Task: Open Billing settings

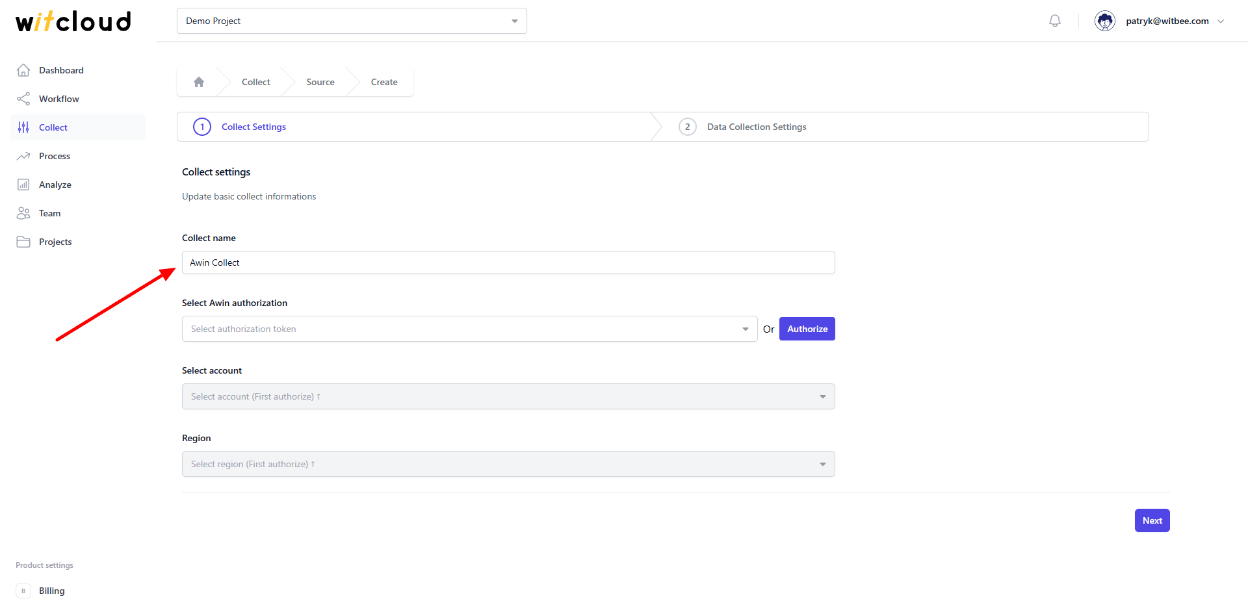Action: [x=78, y=591]
